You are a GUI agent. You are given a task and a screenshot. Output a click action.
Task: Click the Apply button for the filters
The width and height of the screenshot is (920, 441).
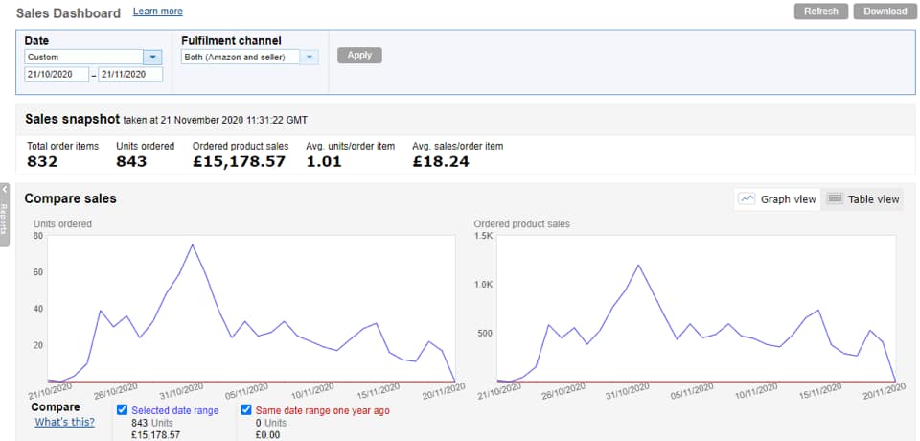pos(359,56)
